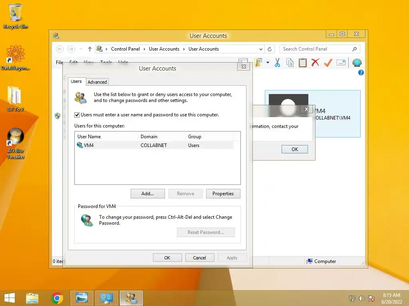Click the greyed-out Apply button
The width and height of the screenshot is (409, 306).
(232, 258)
